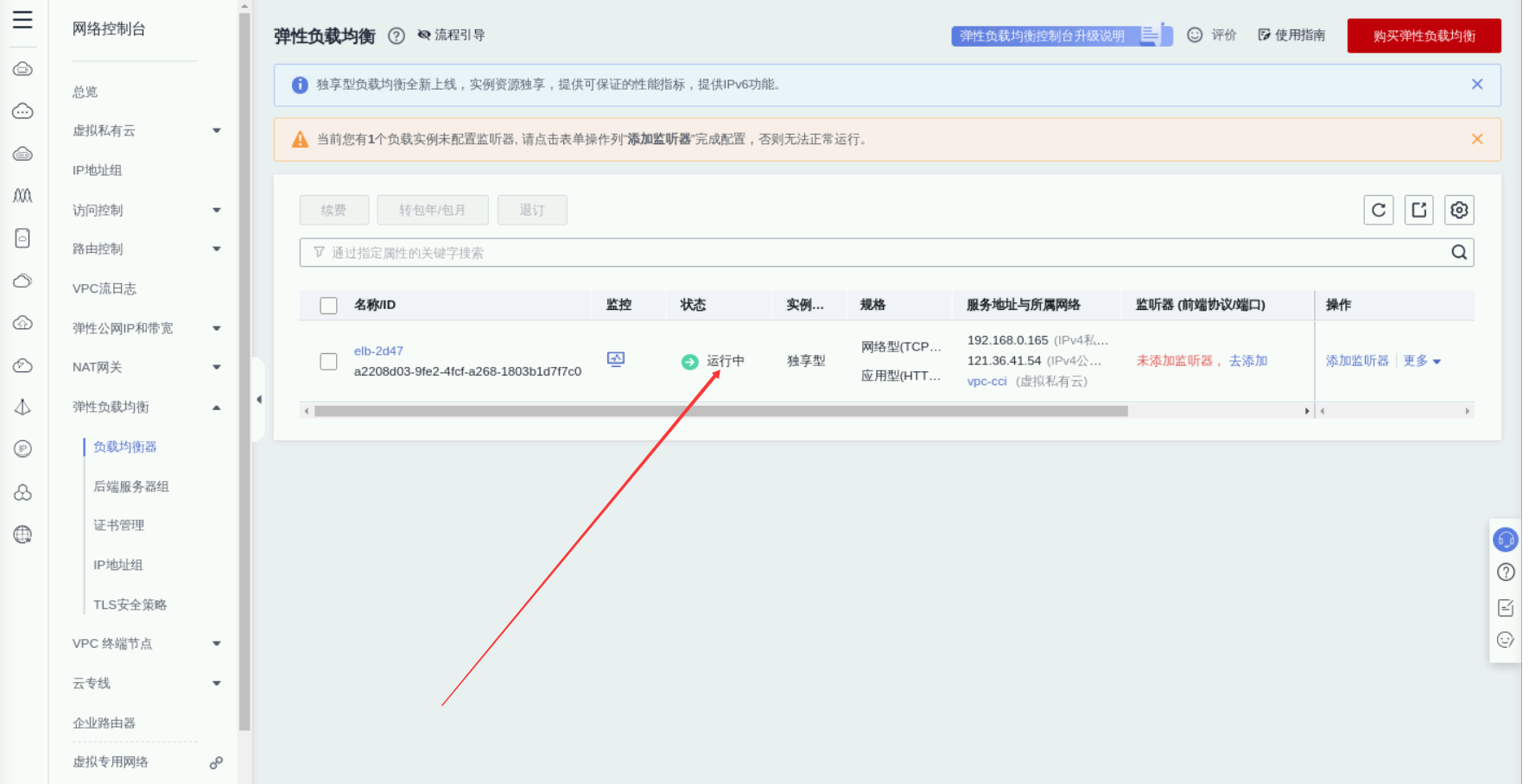Select all rows header checkbox
The image size is (1529, 784).
[328, 306]
